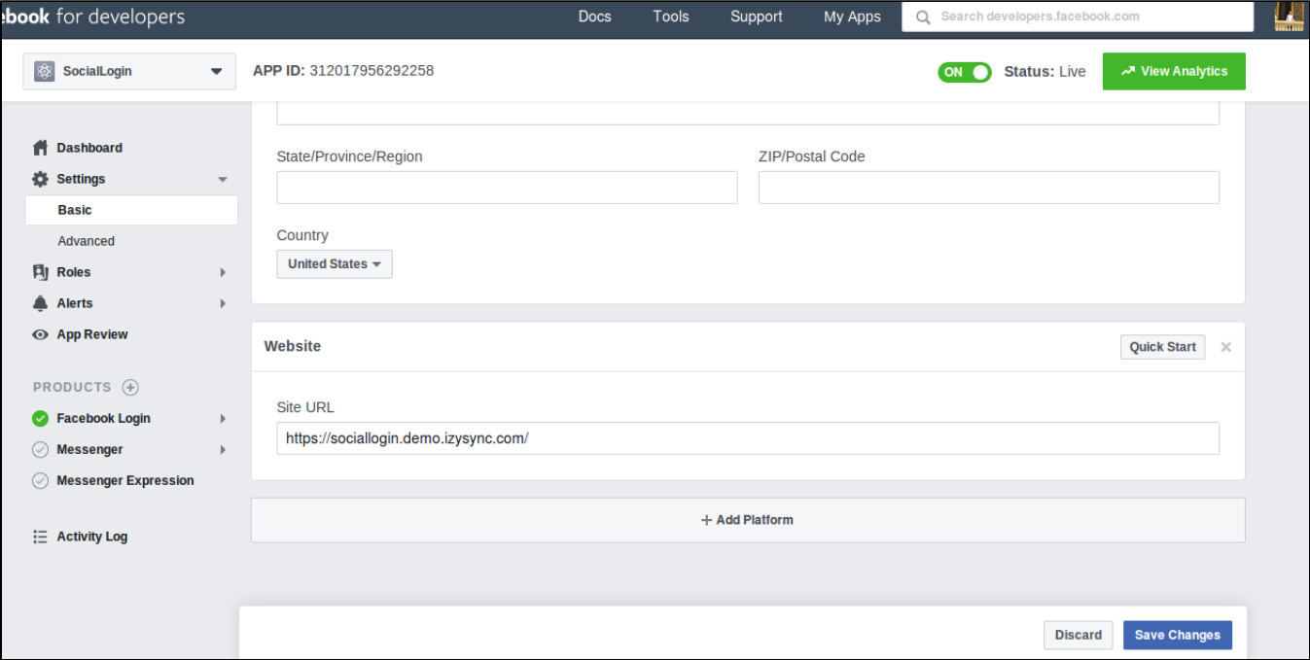Expand the Messenger submenu arrow
The image size is (1310, 660).
tap(223, 449)
